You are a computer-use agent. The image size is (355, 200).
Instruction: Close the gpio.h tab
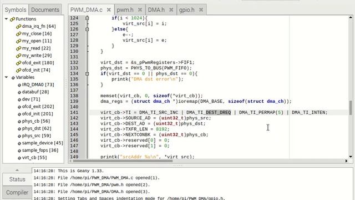point(201,10)
